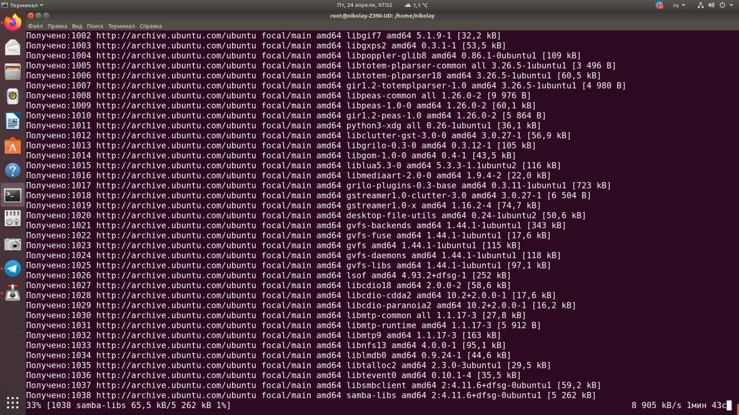
Task: Click the gvfs-fuse line
Action: 289,236
